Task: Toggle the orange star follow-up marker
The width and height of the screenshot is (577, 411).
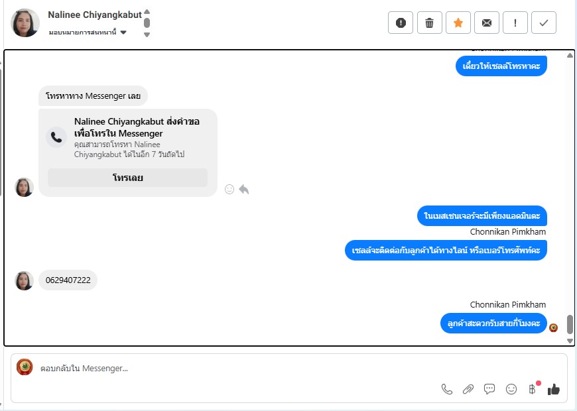Action: click(458, 23)
